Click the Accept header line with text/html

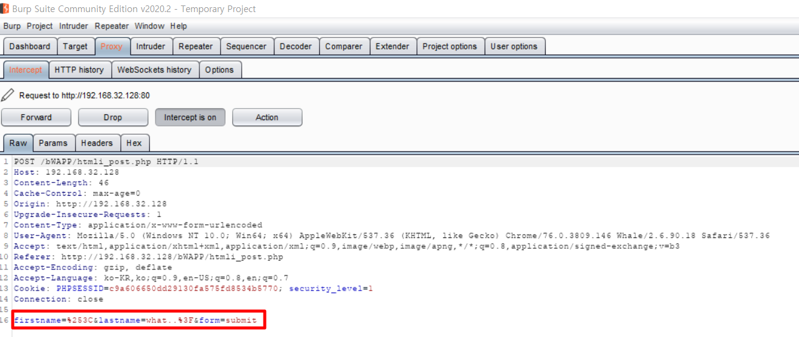[x=347, y=246]
